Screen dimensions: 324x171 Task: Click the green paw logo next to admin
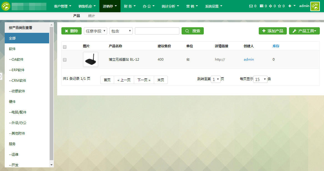pos(315,6)
